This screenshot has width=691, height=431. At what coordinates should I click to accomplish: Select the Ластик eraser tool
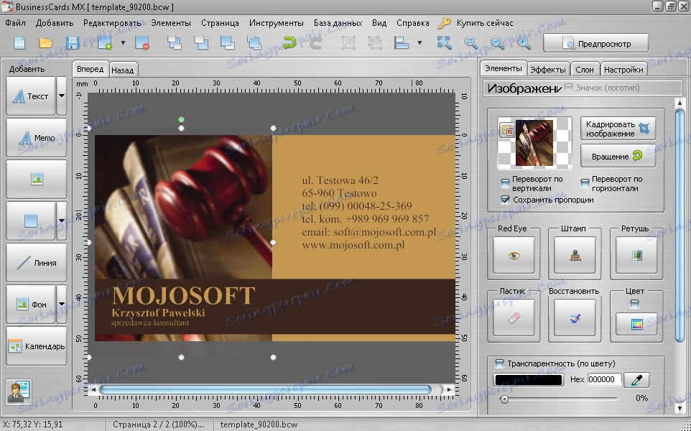click(x=514, y=318)
